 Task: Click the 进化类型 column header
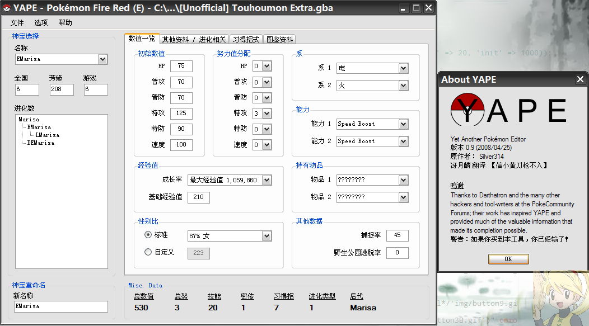tap(322, 296)
